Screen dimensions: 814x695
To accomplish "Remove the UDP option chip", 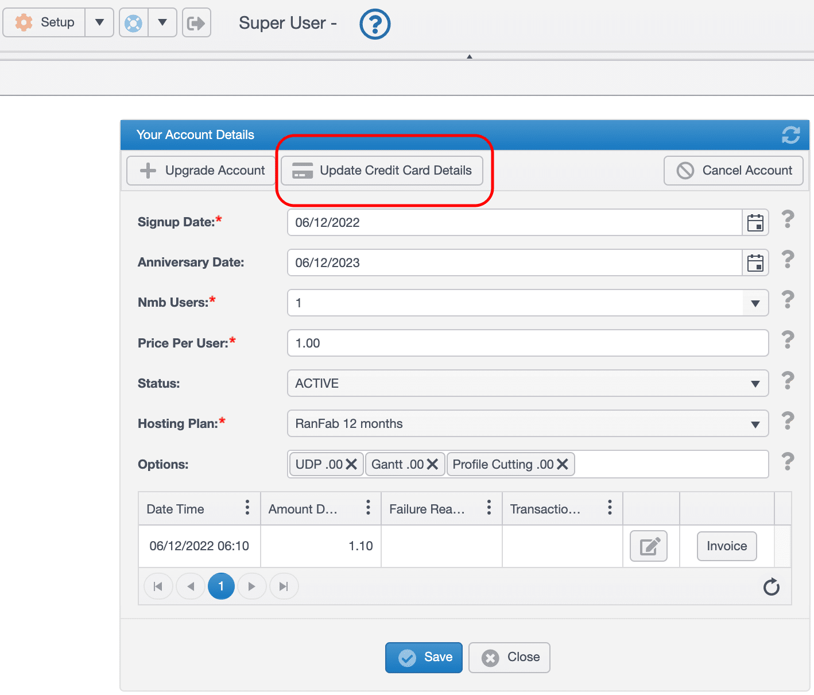I will (x=352, y=464).
